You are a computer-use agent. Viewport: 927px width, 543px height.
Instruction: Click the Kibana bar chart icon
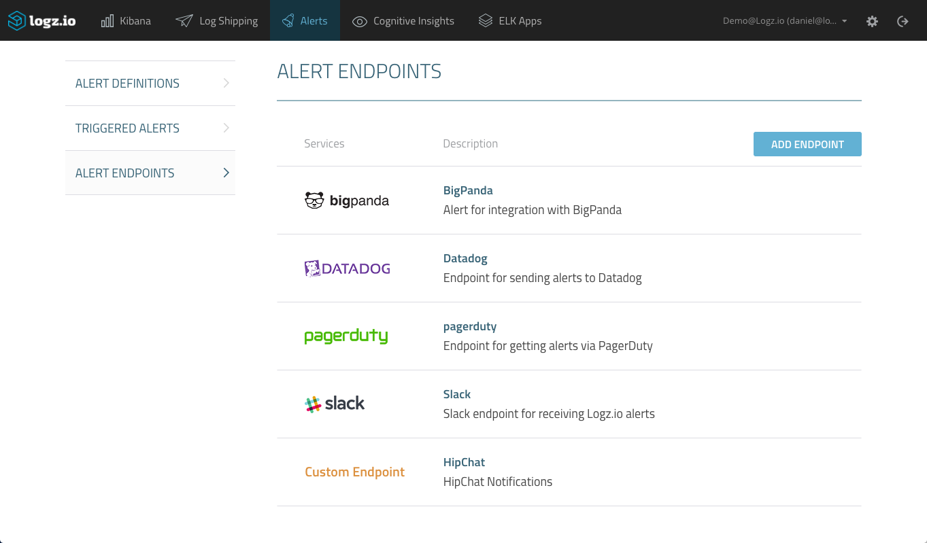point(107,21)
